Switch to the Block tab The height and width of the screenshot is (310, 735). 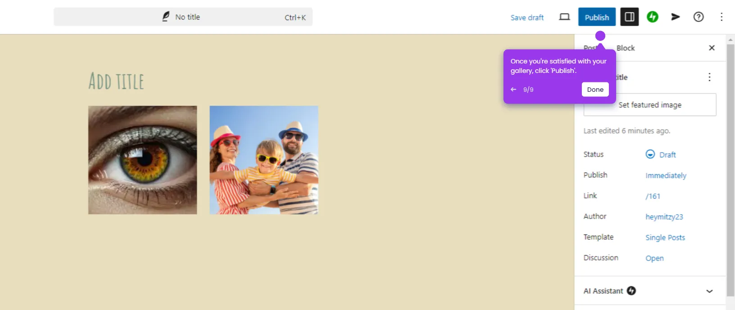(x=626, y=48)
